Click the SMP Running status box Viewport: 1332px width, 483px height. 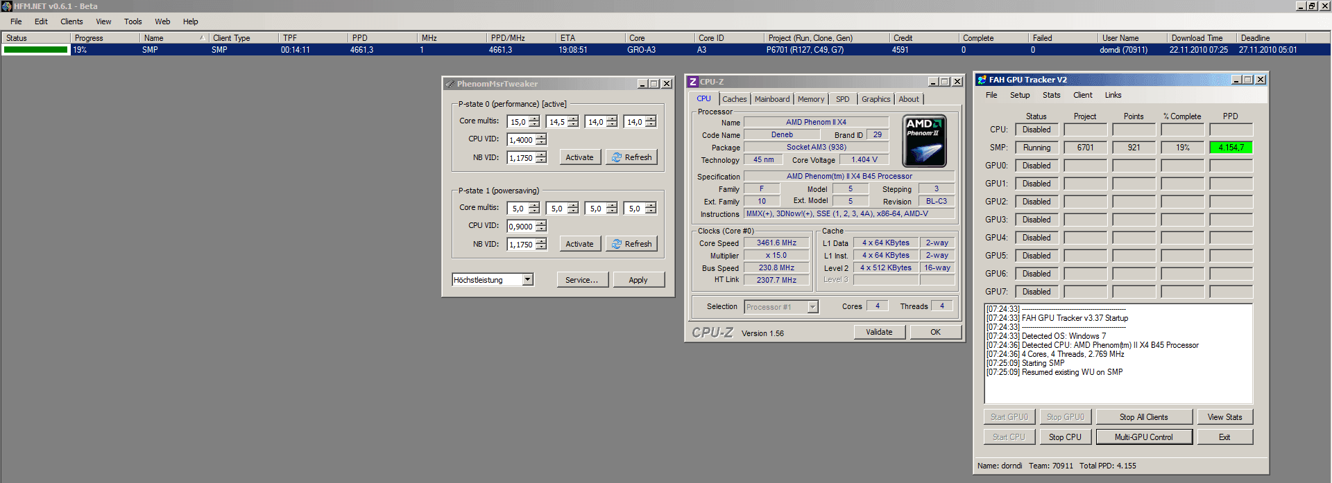[1036, 148]
